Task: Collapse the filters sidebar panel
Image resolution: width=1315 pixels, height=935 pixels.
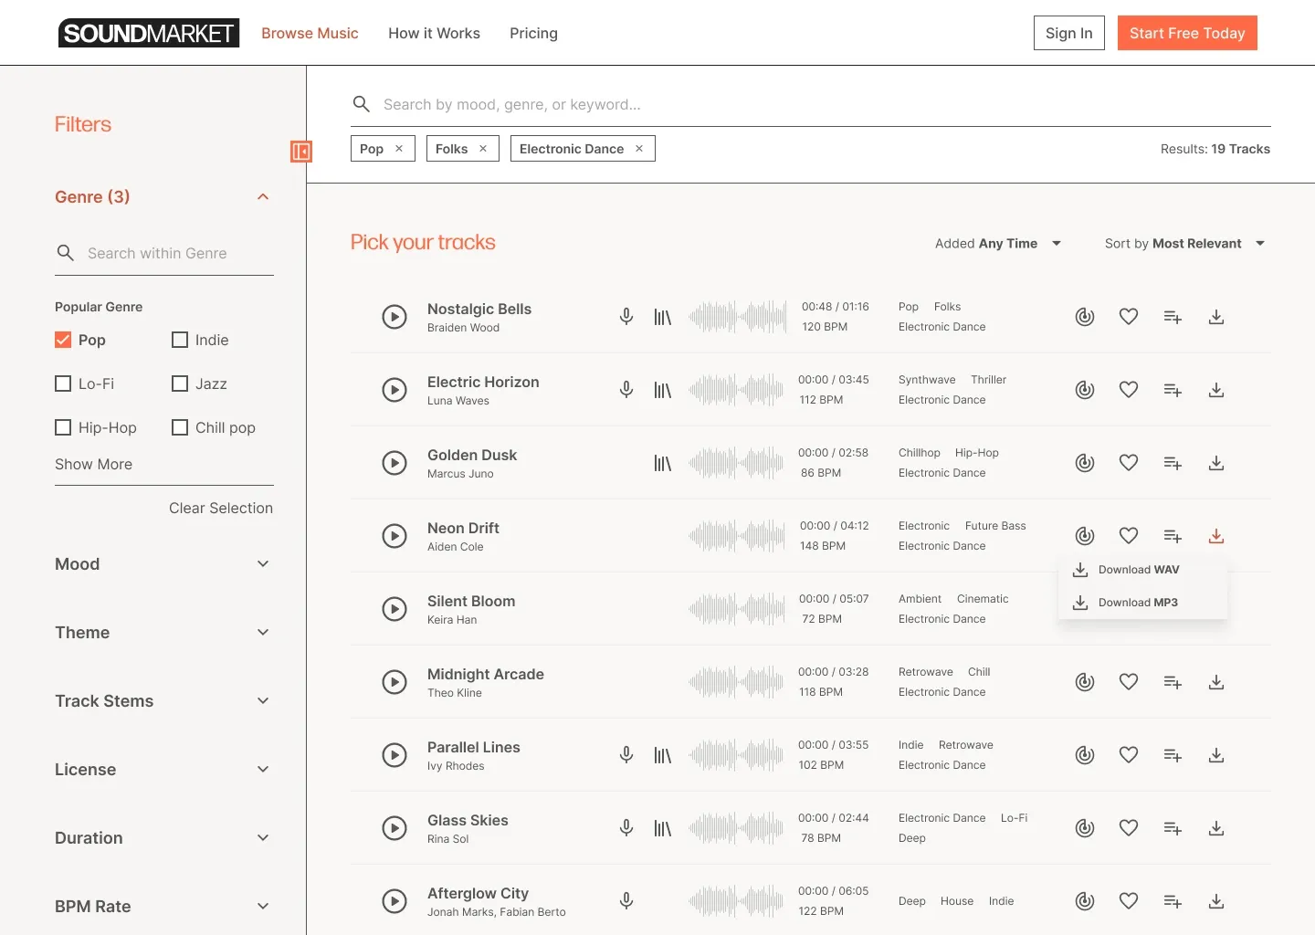Action: [301, 152]
